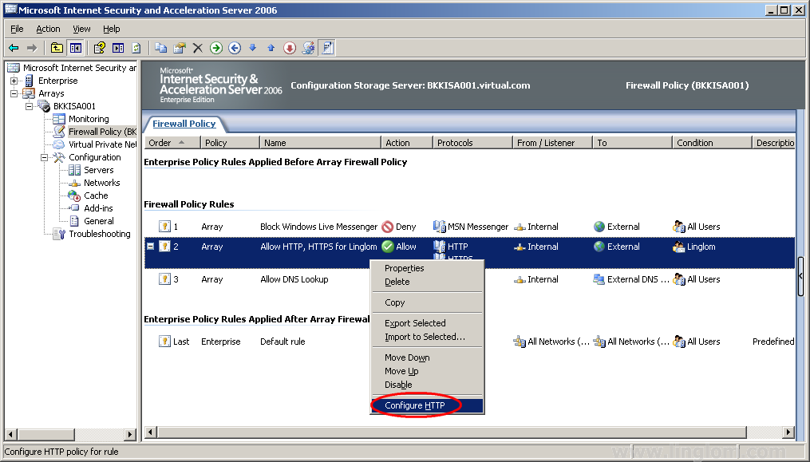810x462 pixels.
Task: Collapse the BKKISA001 tree node
Action: (30, 106)
